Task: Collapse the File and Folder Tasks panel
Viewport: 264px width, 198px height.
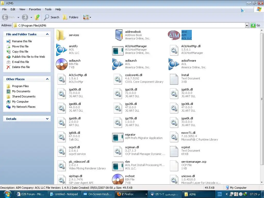Action: pos(47,34)
